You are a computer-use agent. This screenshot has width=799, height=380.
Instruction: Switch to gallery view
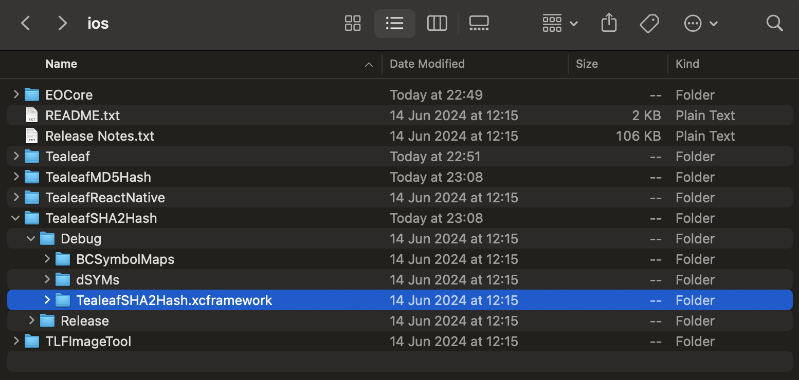coord(479,23)
